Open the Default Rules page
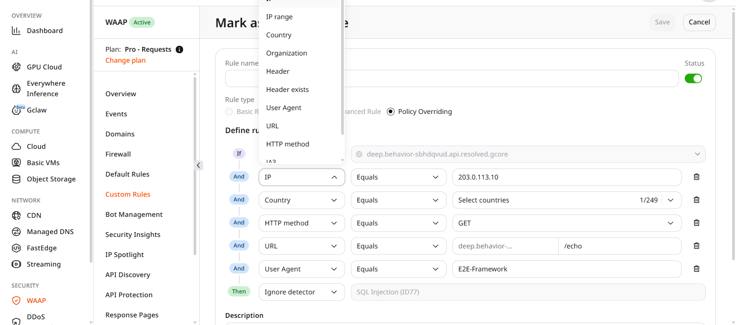Screen dimensions: 736x325 [x=127, y=174]
